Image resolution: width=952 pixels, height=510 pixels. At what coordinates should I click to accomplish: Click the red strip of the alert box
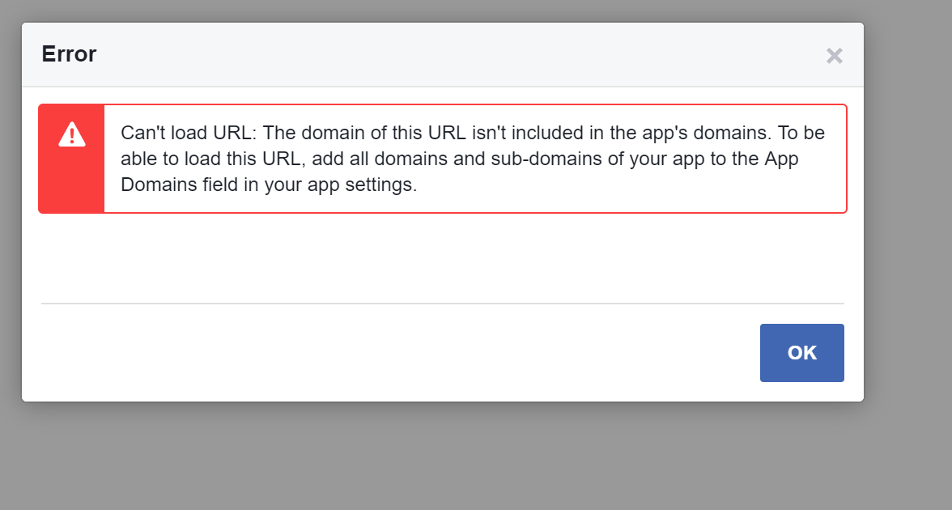pyautogui.click(x=71, y=159)
